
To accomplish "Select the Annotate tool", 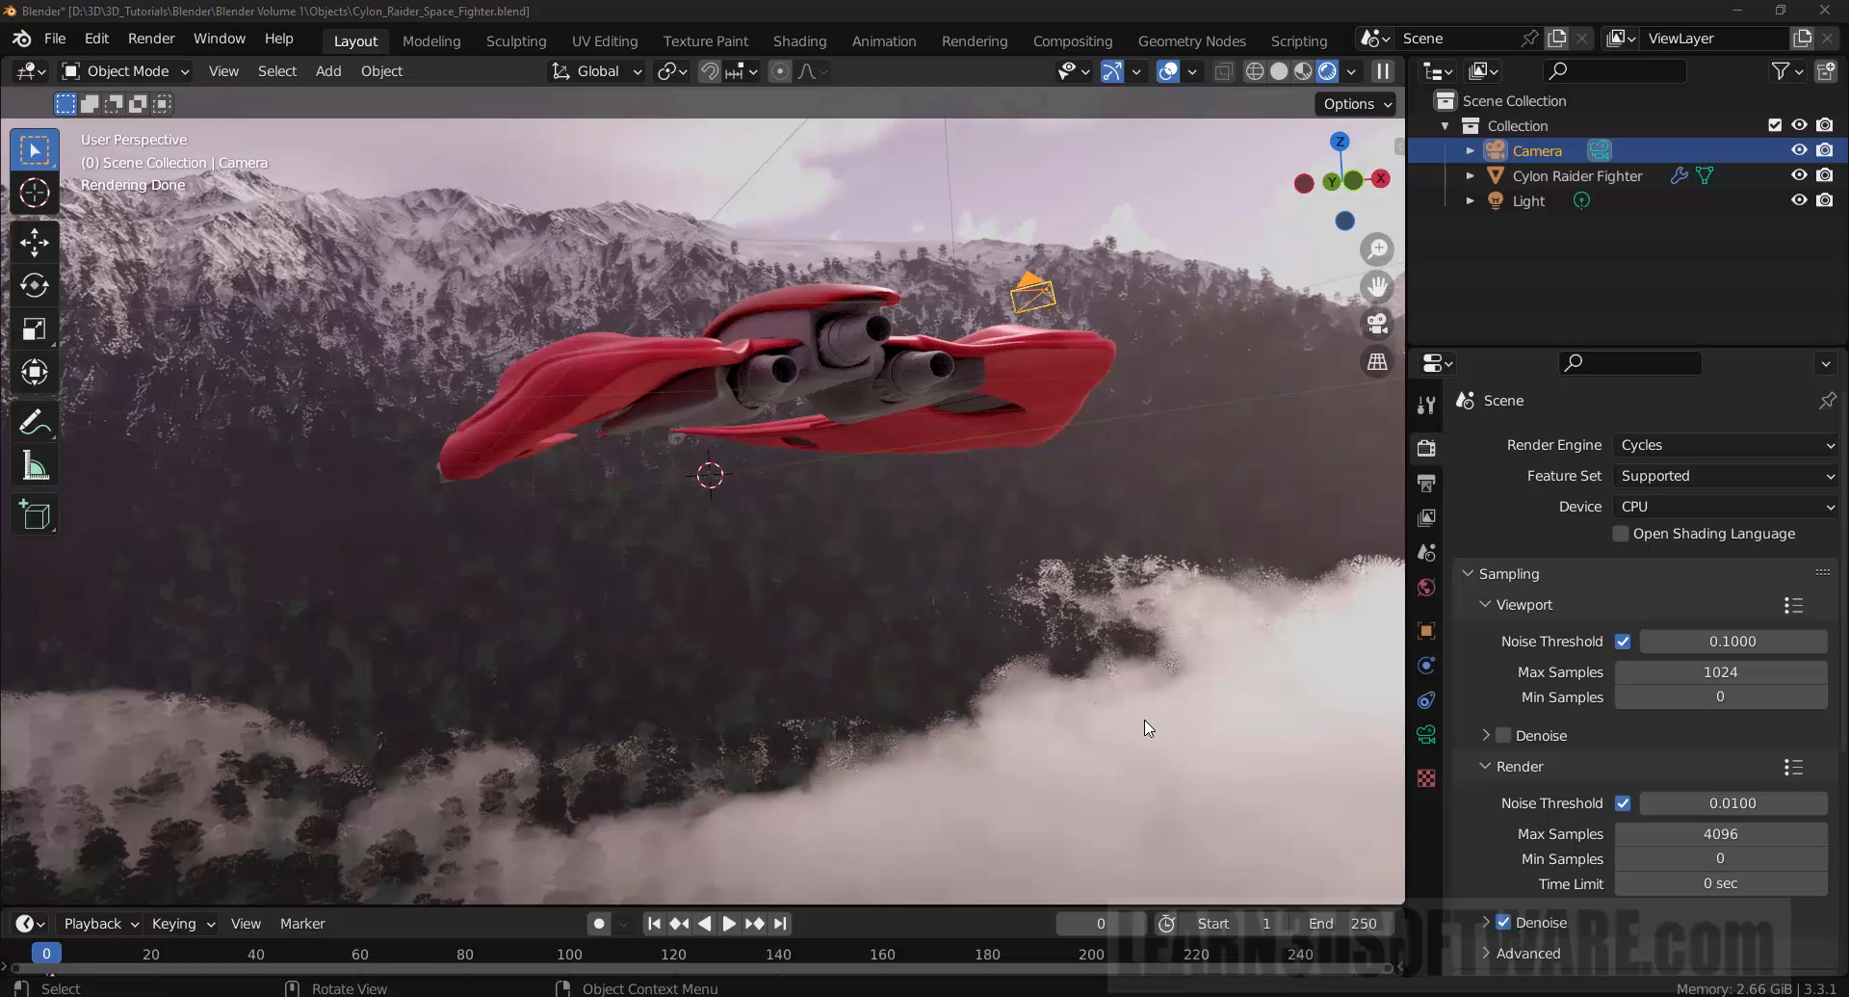I will click(x=35, y=422).
